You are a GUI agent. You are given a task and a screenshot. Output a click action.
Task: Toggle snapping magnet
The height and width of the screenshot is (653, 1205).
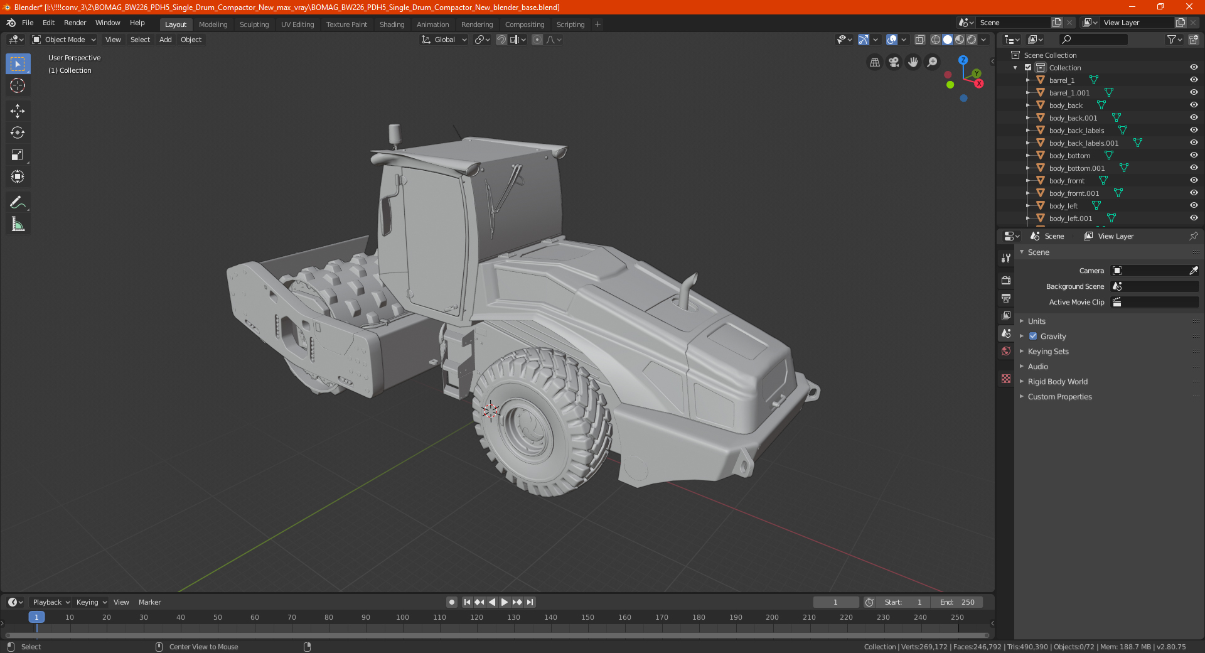coord(501,40)
